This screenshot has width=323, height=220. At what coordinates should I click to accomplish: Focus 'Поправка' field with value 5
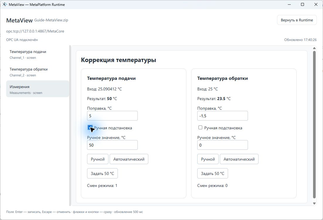click(x=112, y=116)
